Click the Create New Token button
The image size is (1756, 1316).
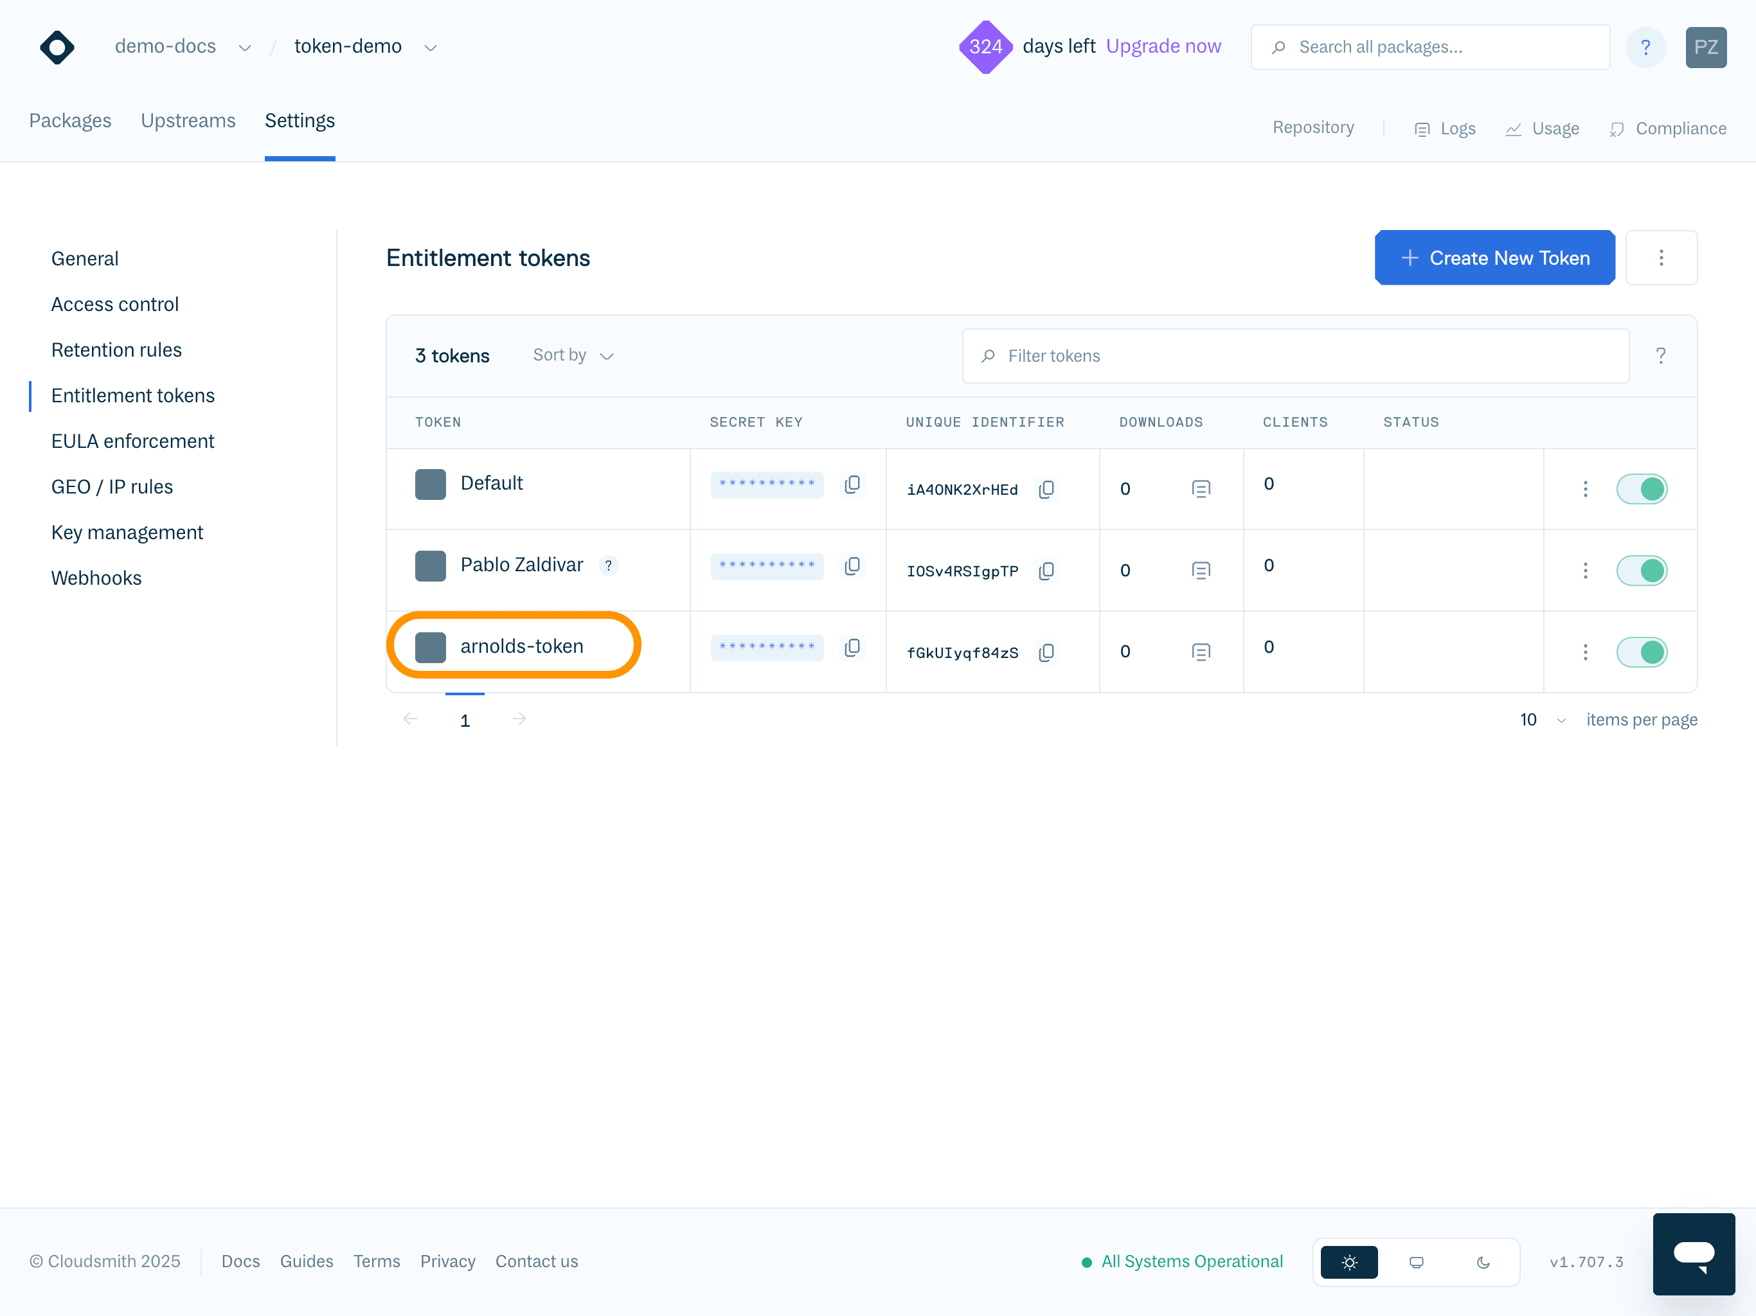tap(1494, 257)
